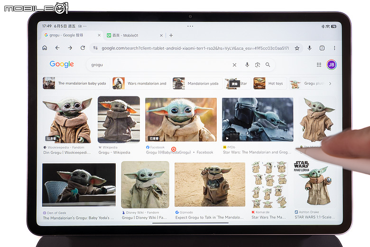Image resolution: width=370 pixels, height=247 pixels.
Task: Show more suggestion chips with right chevron
Action: 330,84
